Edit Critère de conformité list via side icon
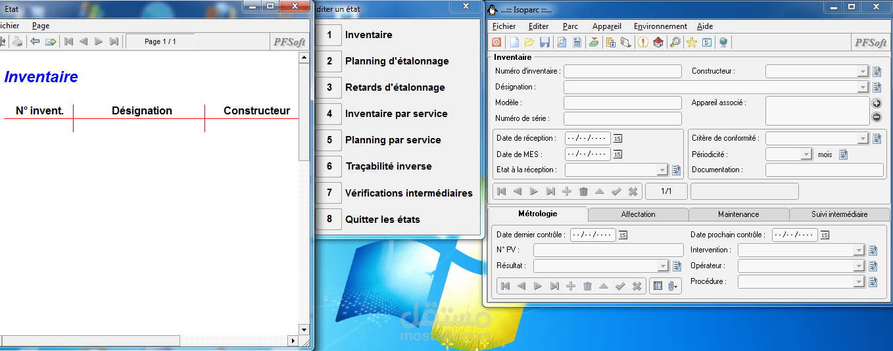 tap(877, 139)
